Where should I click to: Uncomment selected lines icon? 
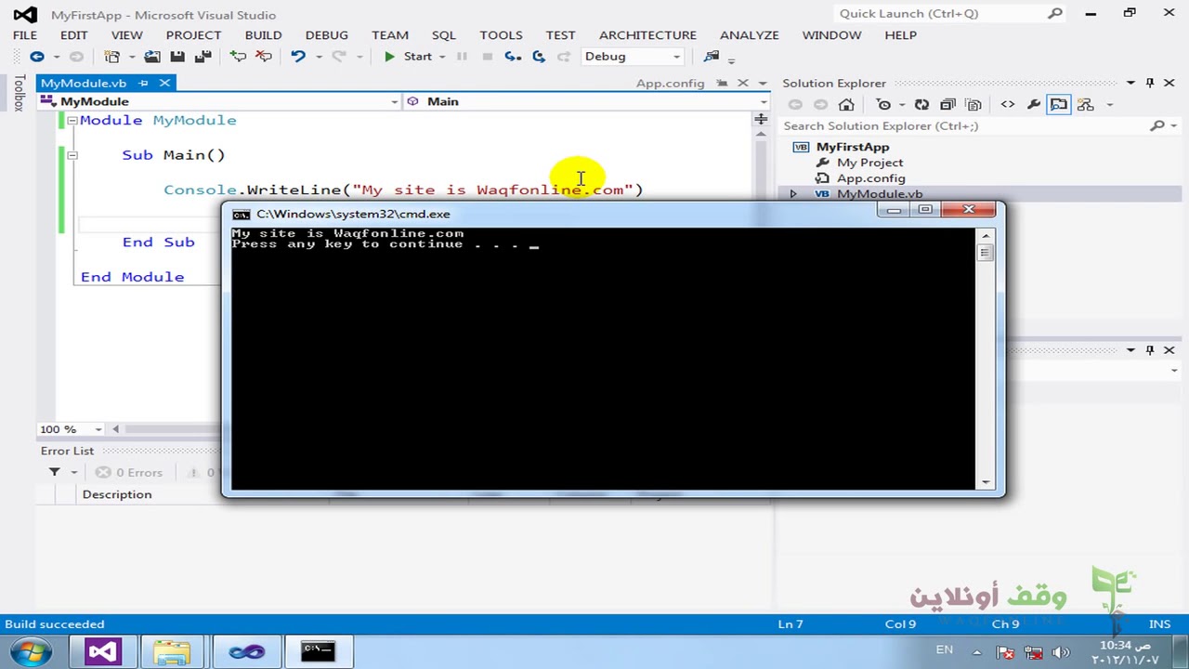264,57
